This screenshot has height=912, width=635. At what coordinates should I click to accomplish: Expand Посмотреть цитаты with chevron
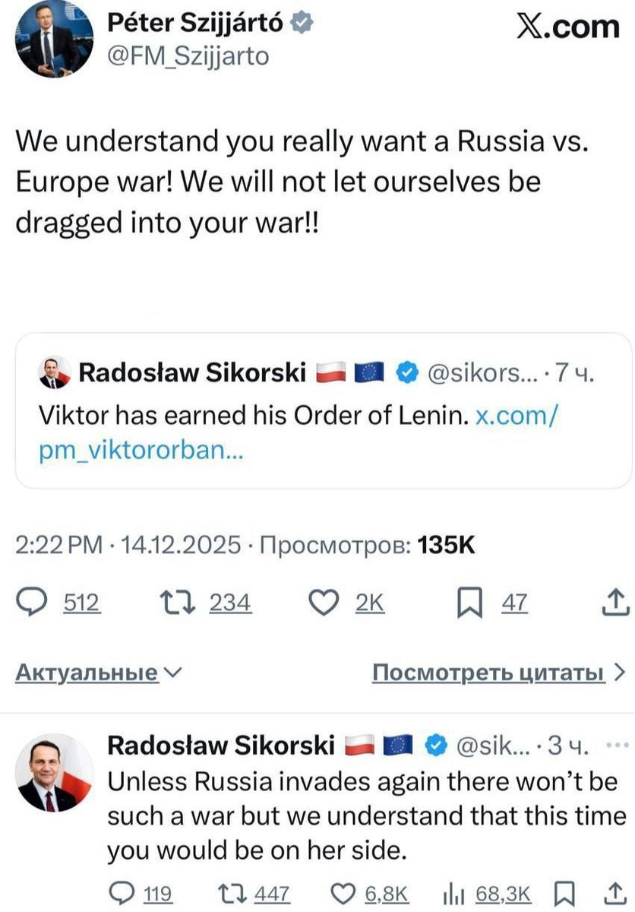[x=620, y=672]
